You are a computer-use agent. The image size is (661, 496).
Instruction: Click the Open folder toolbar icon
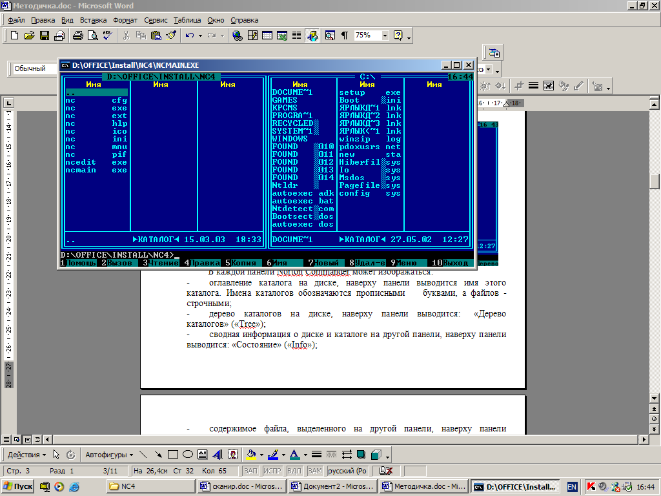tap(29, 36)
